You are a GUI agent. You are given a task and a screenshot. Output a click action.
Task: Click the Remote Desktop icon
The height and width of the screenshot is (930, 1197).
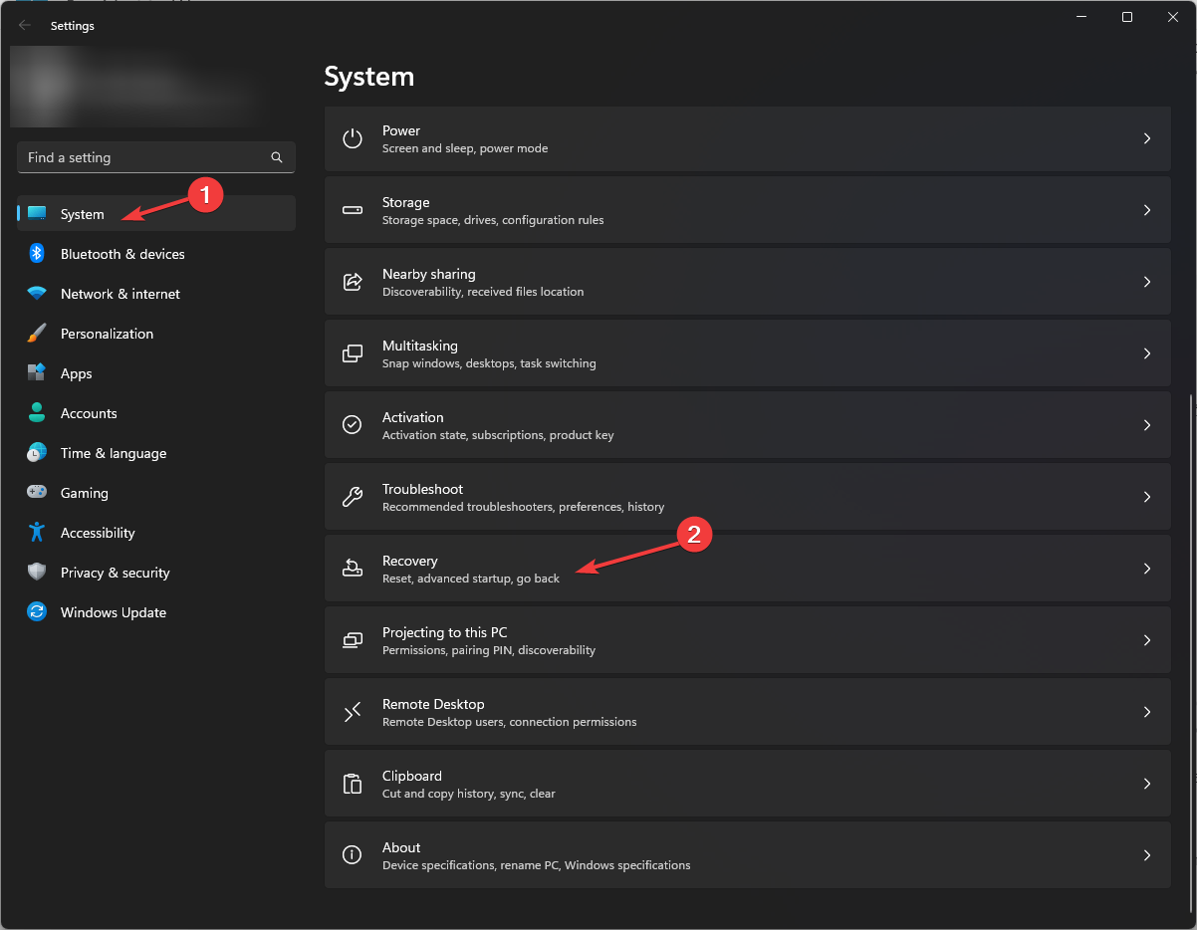point(352,712)
